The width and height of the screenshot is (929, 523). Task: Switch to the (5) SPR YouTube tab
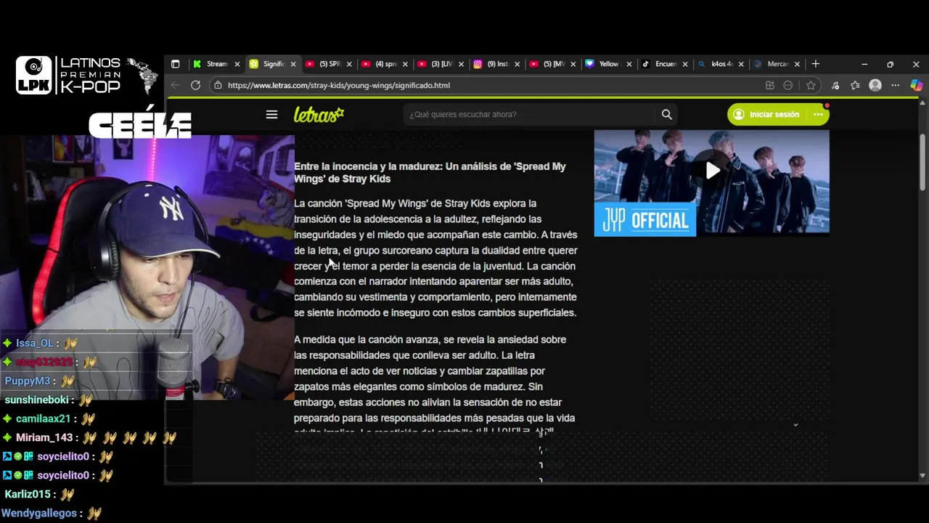point(328,64)
